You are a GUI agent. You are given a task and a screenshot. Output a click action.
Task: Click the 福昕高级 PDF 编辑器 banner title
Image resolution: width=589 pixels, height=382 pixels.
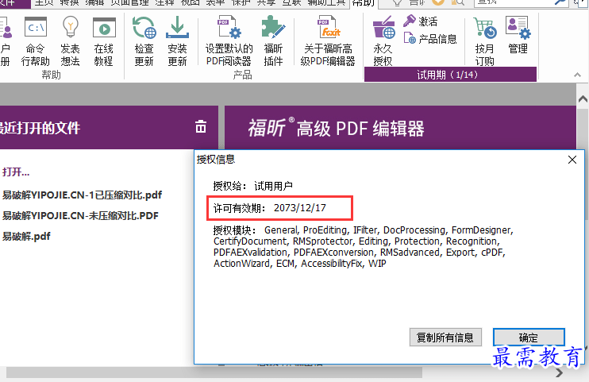tap(337, 128)
